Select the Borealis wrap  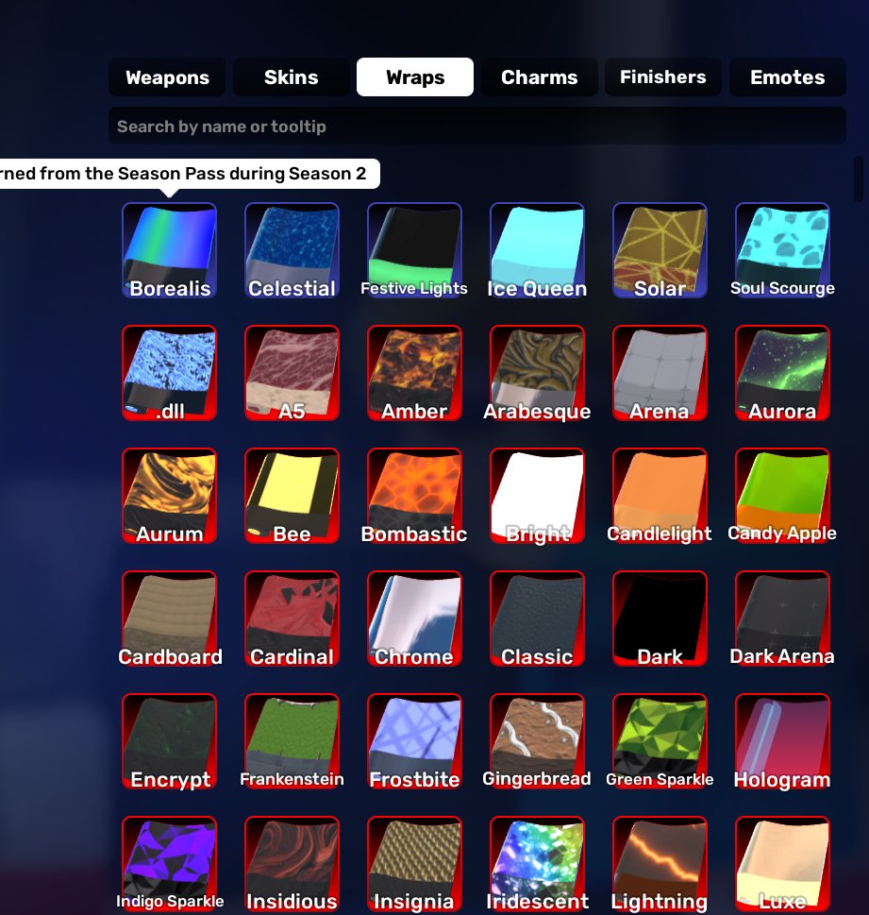pyautogui.click(x=169, y=250)
